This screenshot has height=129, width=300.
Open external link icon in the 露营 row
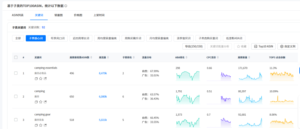pos(45,102)
